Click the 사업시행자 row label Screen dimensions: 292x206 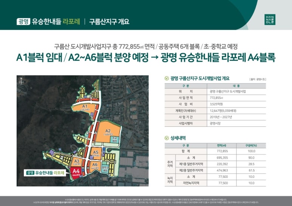click(186, 123)
